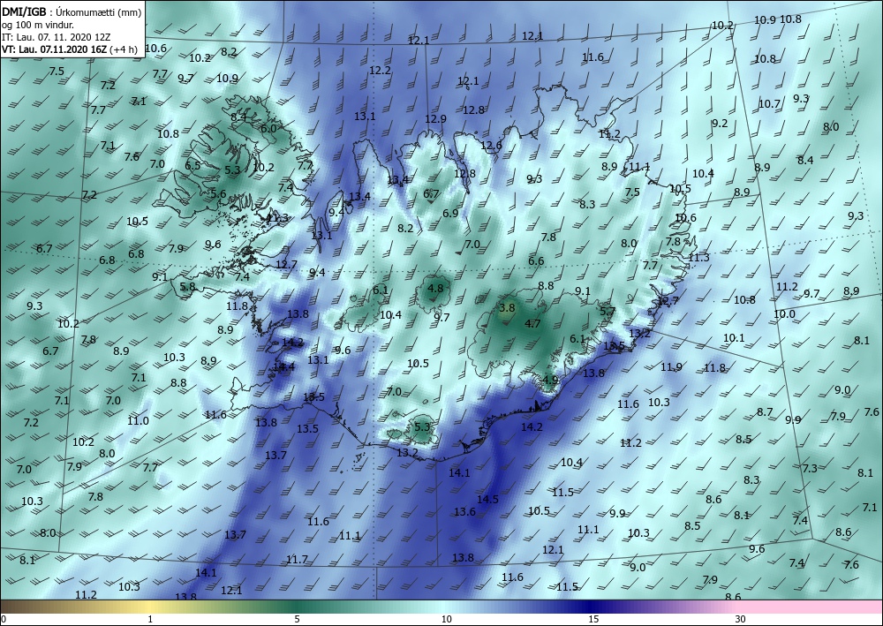The width and height of the screenshot is (883, 626).
Task: Click the 12.2 value in the north
Action: (380, 71)
